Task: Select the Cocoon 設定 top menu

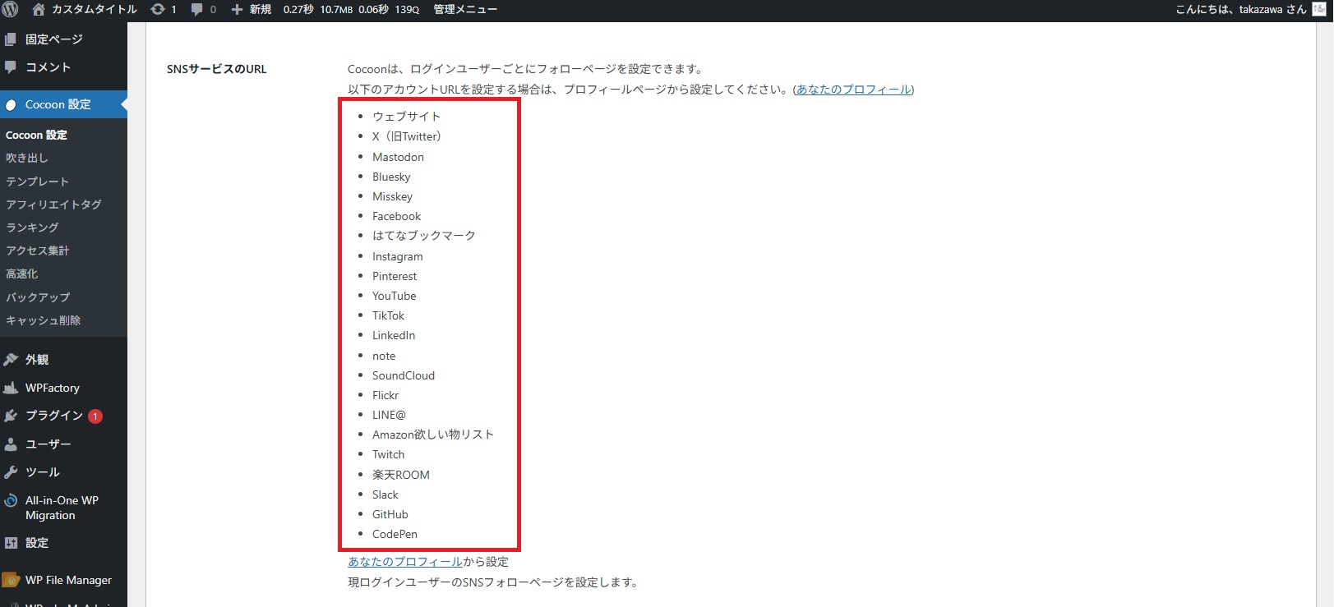Action: [63, 104]
